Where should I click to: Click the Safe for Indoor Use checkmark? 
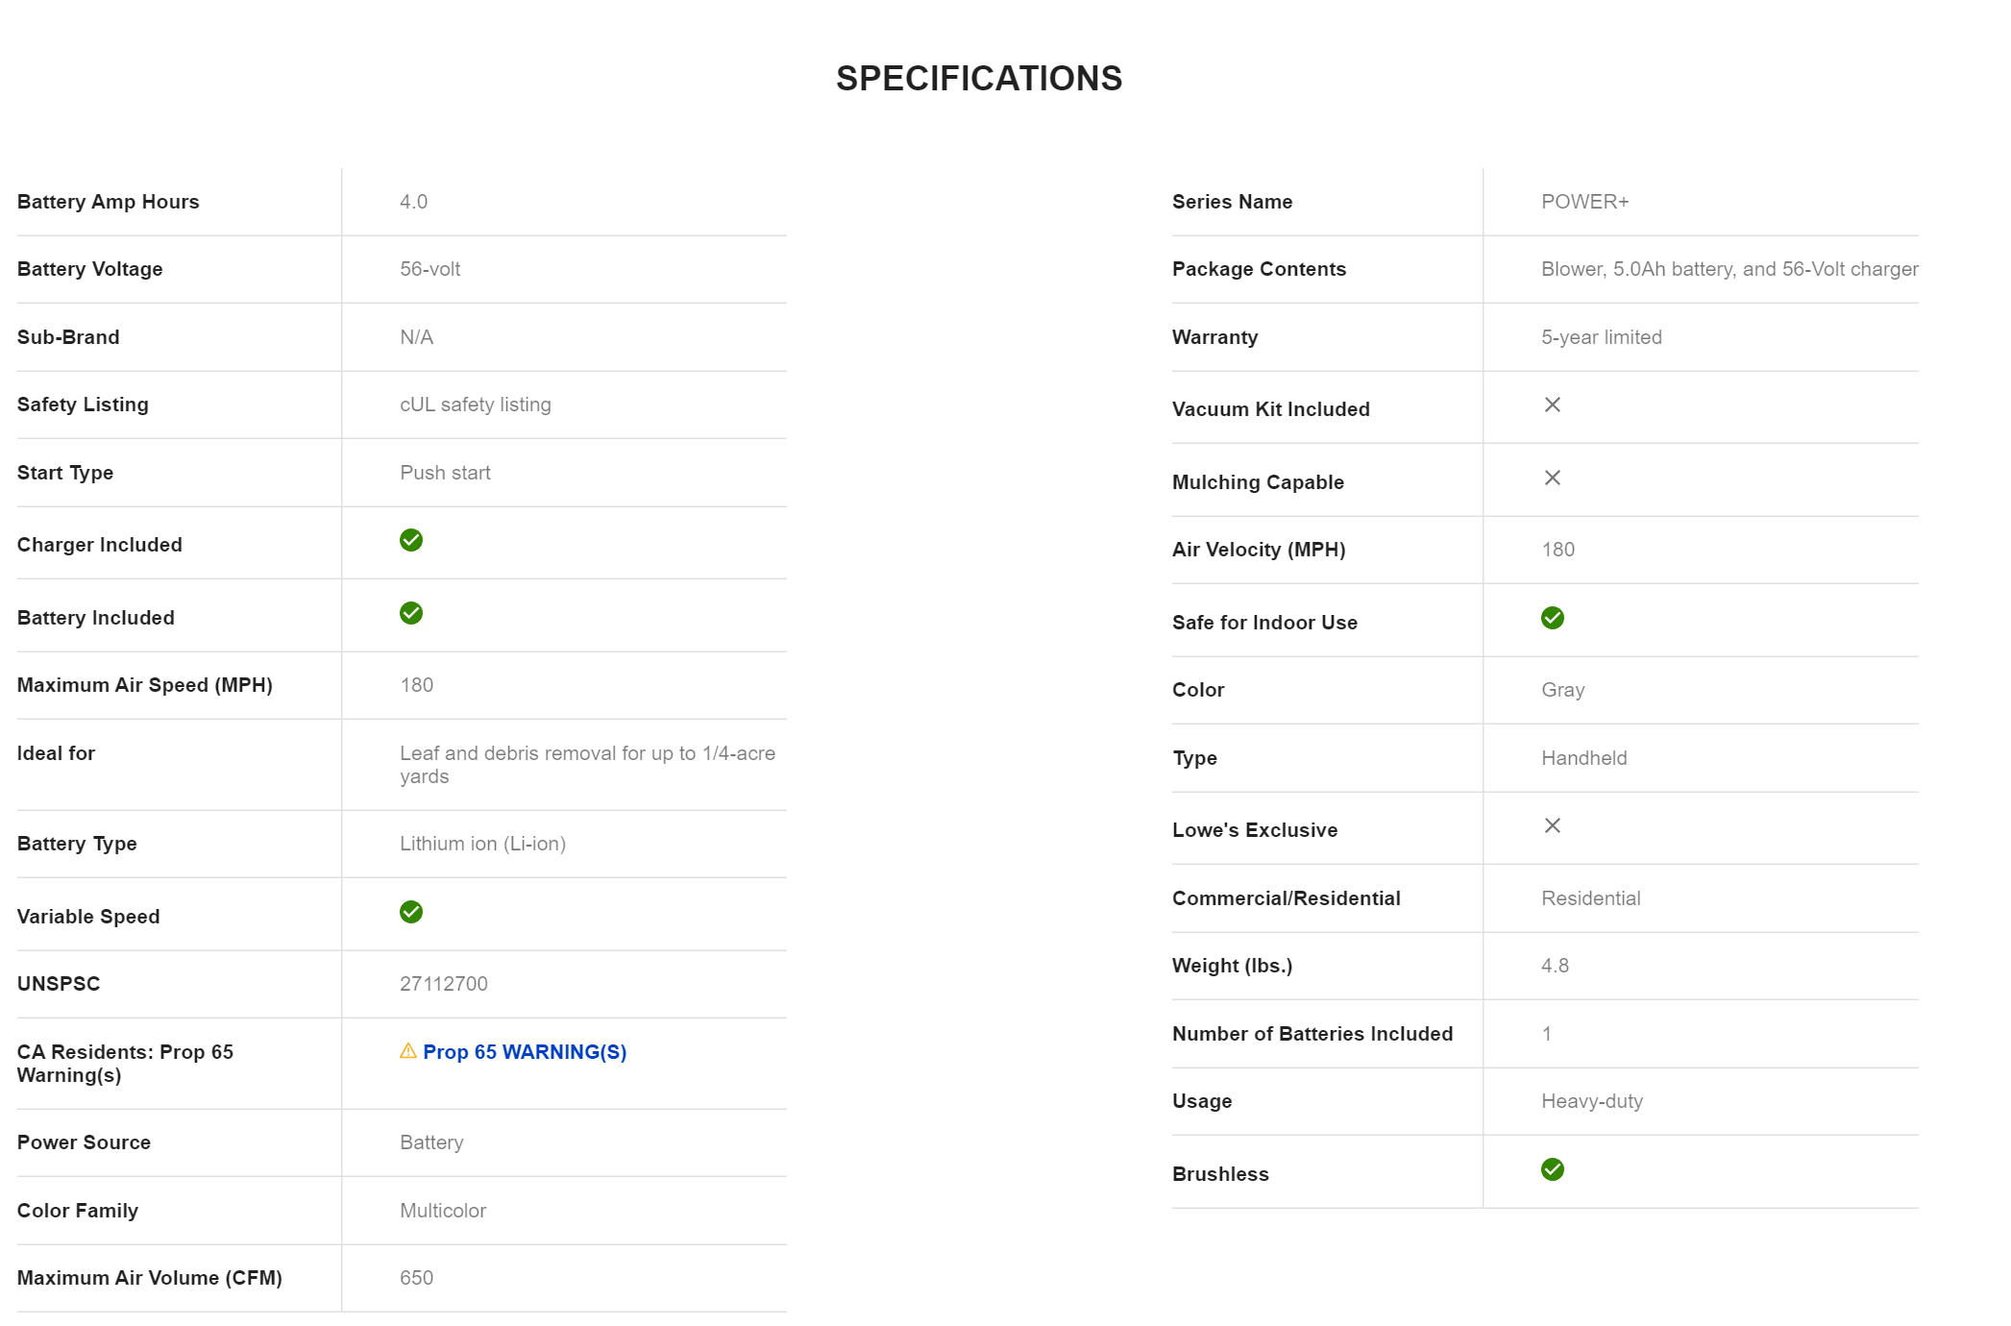tap(1553, 618)
